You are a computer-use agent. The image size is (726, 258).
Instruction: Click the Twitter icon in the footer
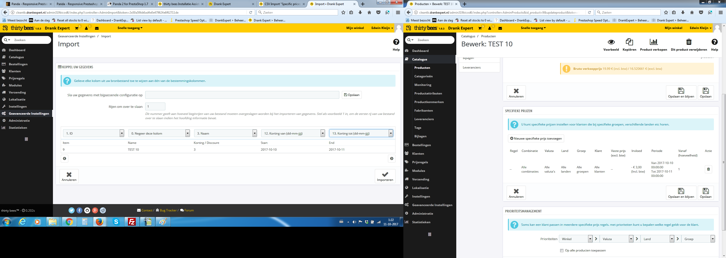click(72, 210)
